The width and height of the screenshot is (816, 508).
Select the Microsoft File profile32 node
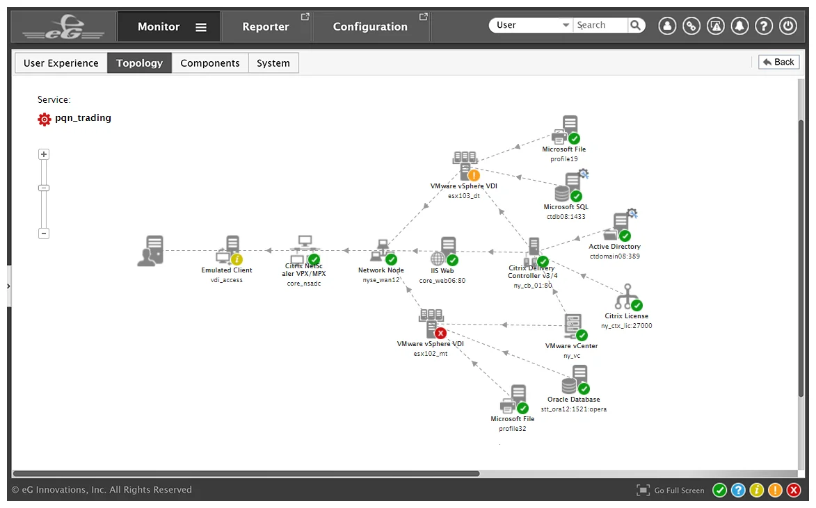coord(515,400)
